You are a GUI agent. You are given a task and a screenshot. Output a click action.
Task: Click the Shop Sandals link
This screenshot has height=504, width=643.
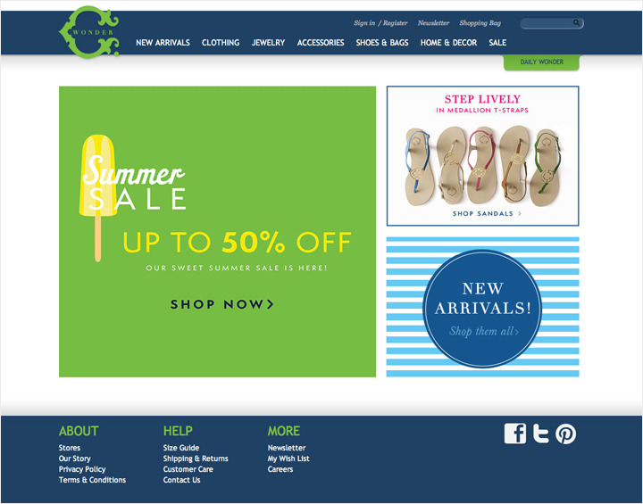tap(487, 213)
